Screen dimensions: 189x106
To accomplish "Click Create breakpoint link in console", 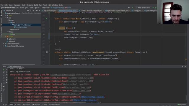I will coord(83,75).
